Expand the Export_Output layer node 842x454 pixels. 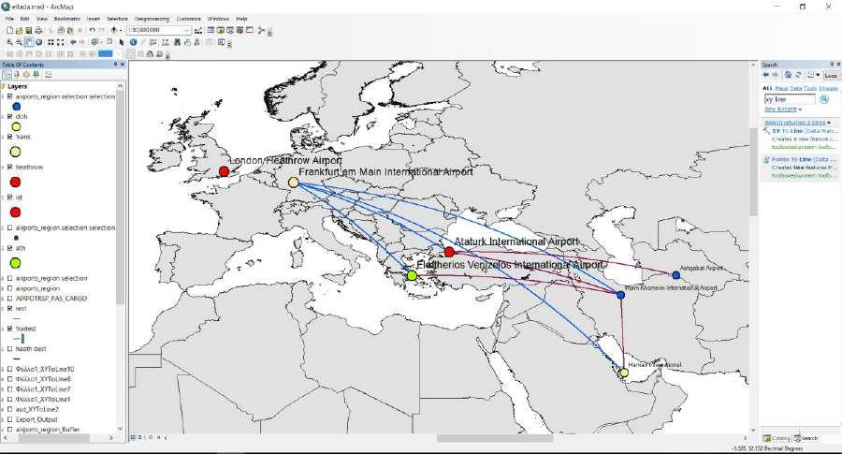click(3, 419)
